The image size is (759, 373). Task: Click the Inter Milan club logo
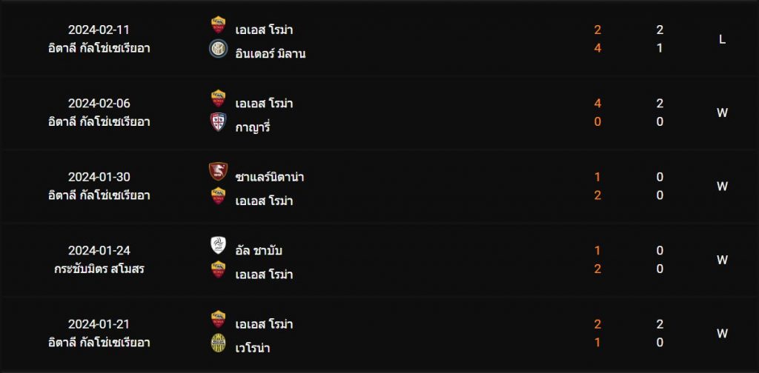click(x=219, y=49)
